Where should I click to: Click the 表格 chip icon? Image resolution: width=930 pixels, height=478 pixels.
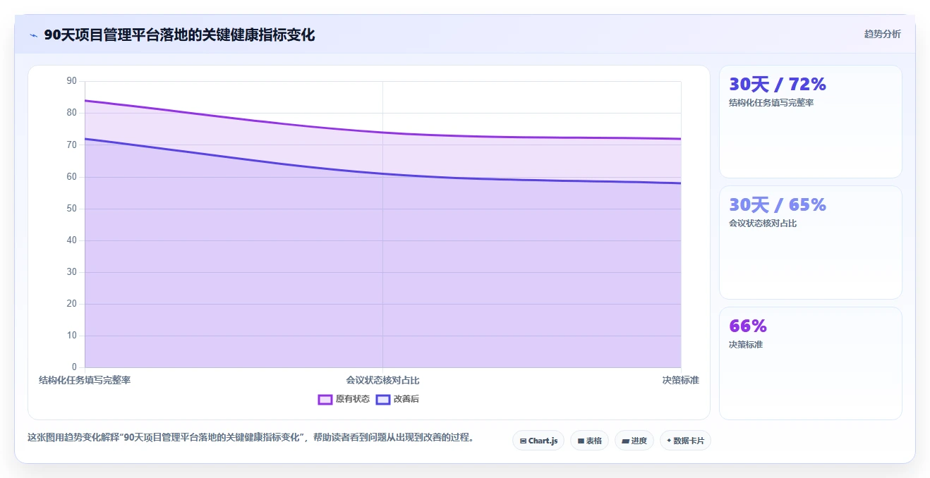581,441
